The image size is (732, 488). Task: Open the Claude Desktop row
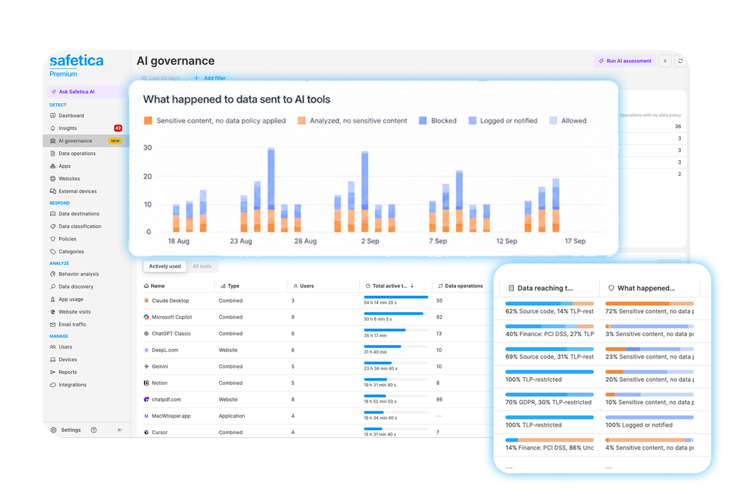317,301
